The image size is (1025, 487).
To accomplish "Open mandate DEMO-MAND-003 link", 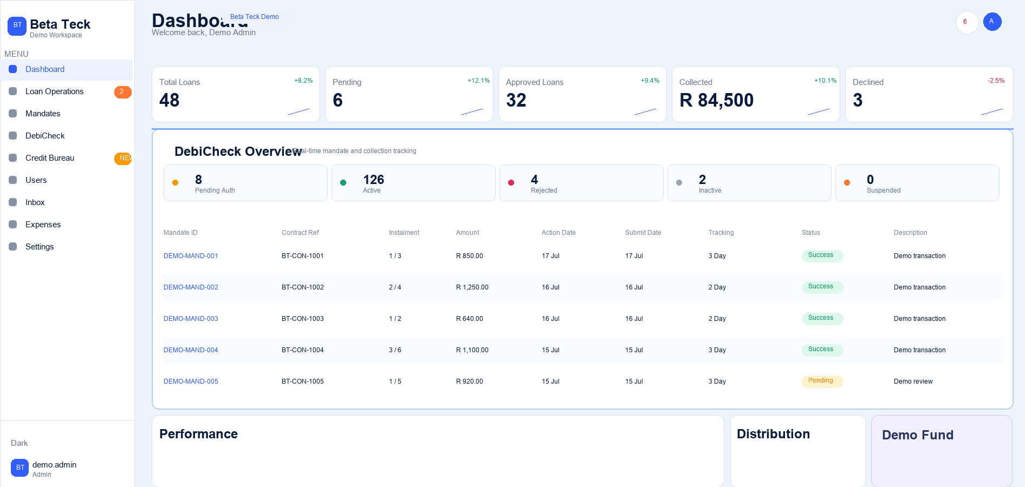I will click(191, 319).
